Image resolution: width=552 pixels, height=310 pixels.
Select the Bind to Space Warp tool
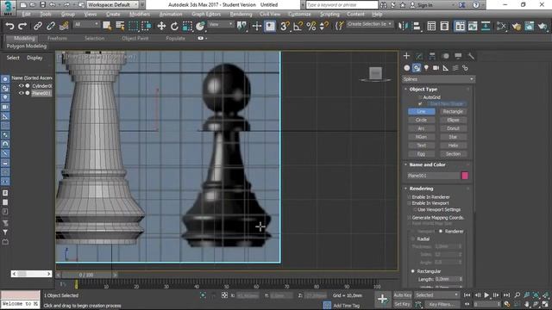pyautogui.click(x=64, y=27)
